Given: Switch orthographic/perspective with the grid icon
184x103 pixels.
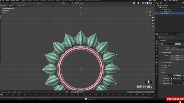Looking at the screenshot, I should point(153,27).
